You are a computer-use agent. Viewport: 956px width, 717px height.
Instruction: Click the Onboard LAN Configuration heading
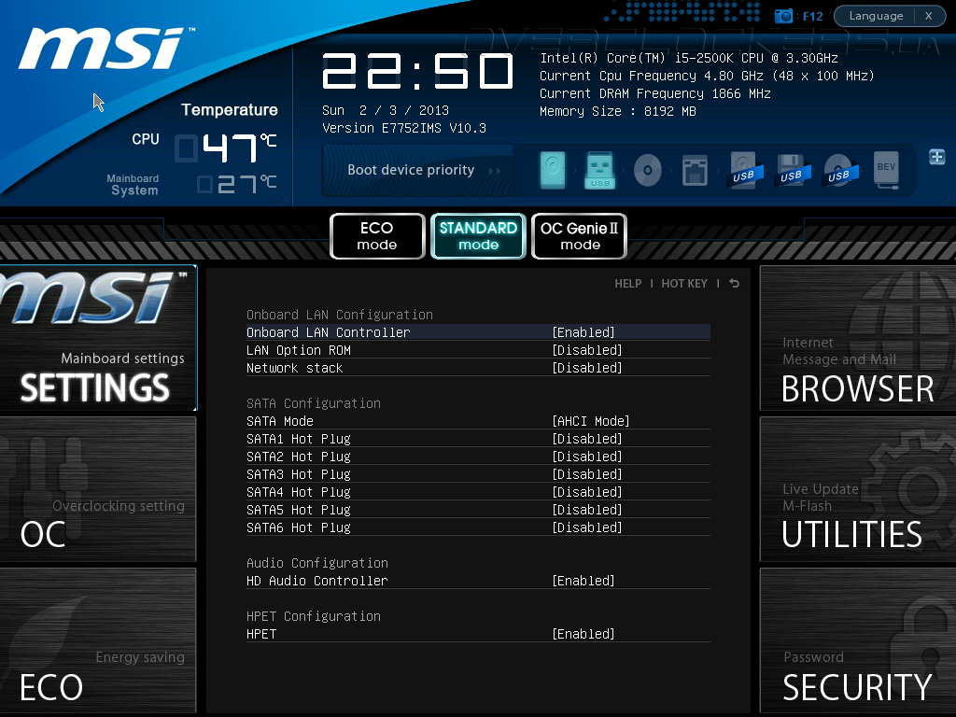click(x=340, y=315)
